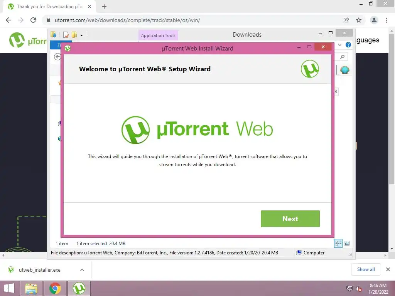Minimize the Downloads Explorer window
The width and height of the screenshot is (395, 296).
(320, 33)
